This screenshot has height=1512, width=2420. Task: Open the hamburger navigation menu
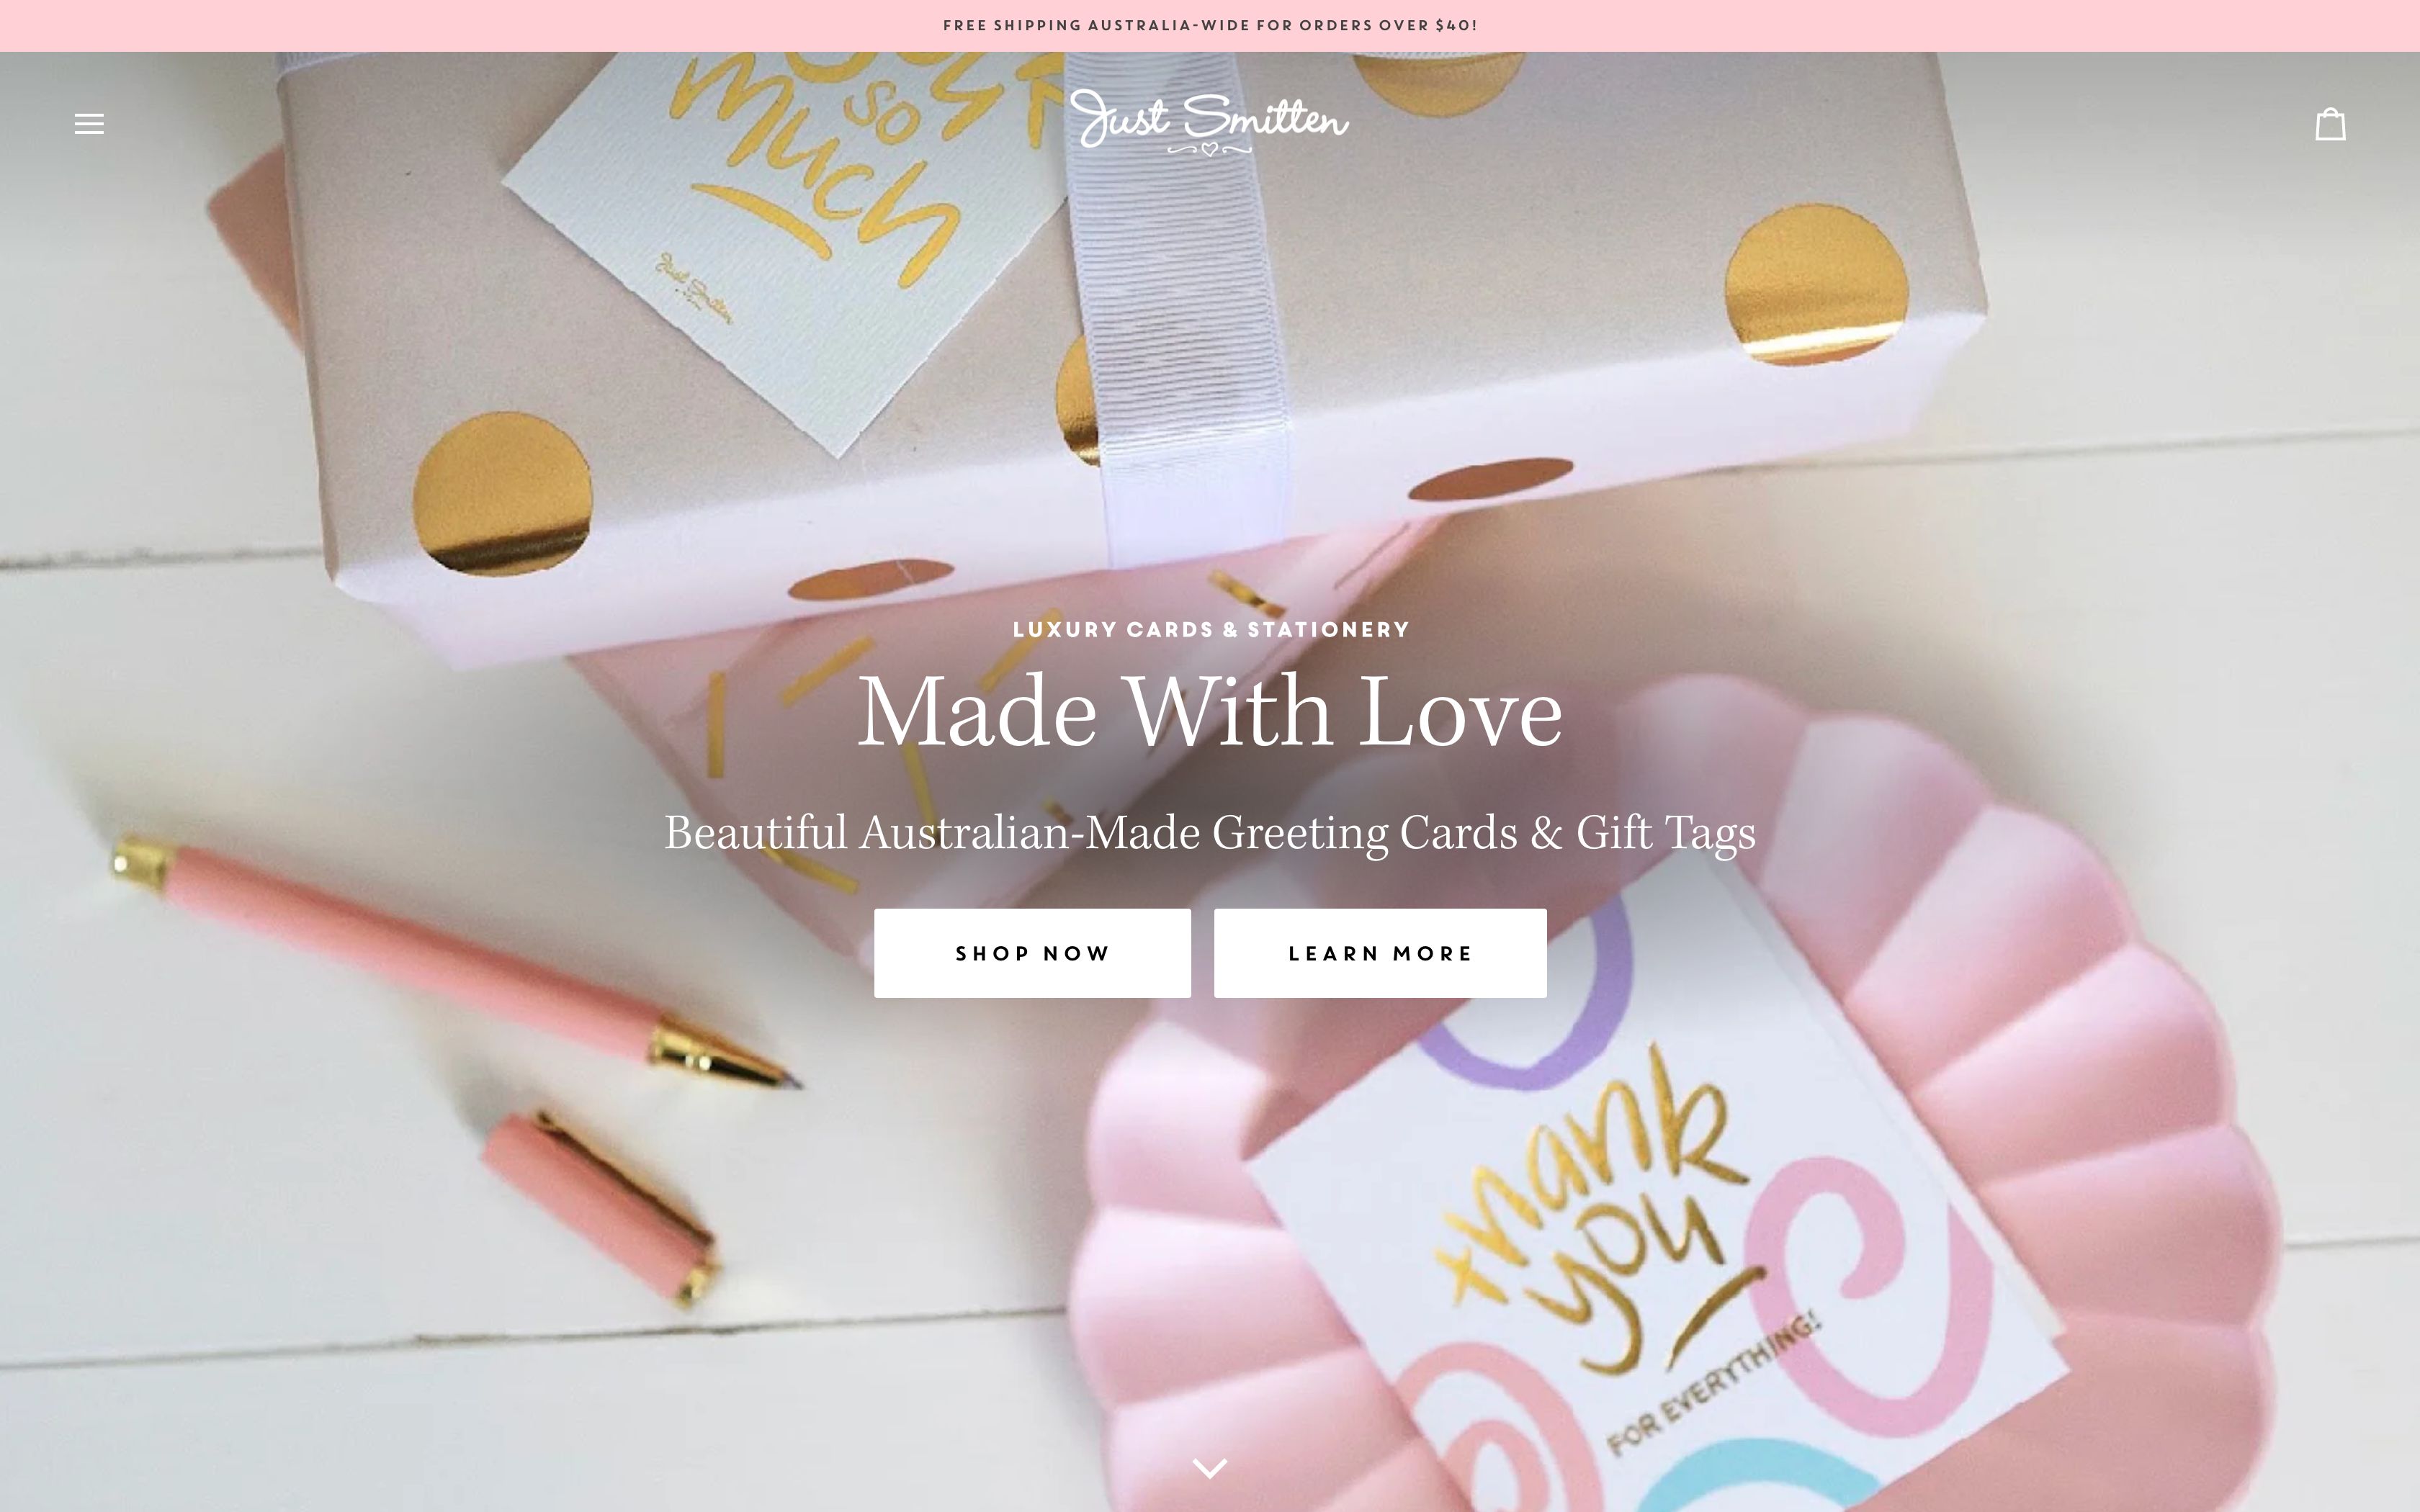[x=89, y=124]
